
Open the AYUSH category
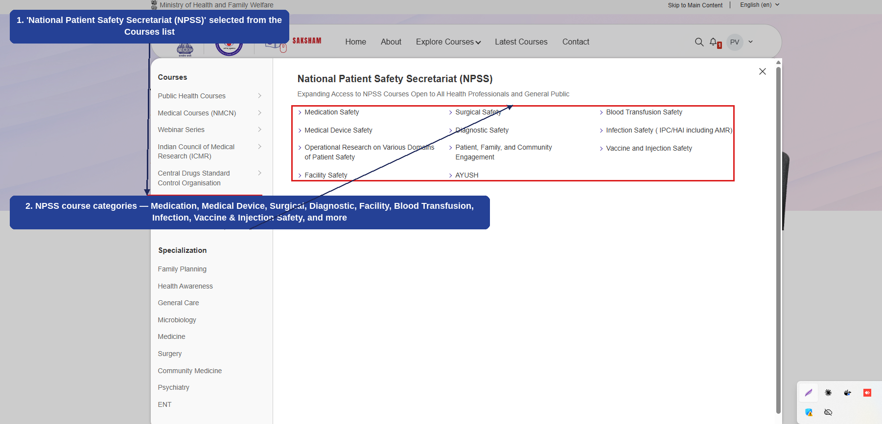pyautogui.click(x=466, y=175)
